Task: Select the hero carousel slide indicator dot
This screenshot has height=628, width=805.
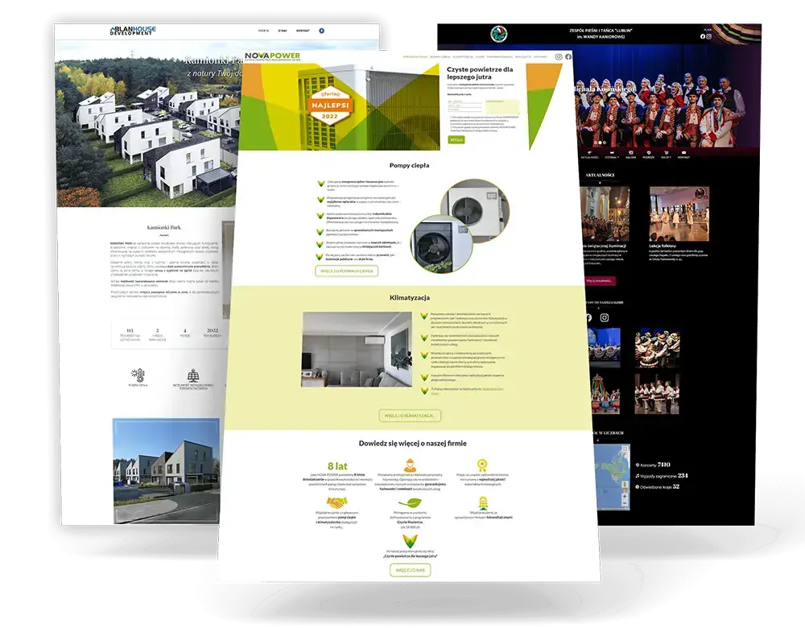Action: pos(599,142)
